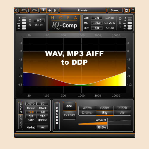The width and height of the screenshot is (149, 149).
Task: Click the Amount slider bar
Action: (105, 122)
